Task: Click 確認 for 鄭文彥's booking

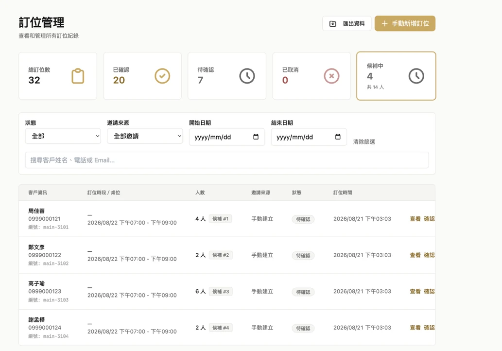Action: 429,255
